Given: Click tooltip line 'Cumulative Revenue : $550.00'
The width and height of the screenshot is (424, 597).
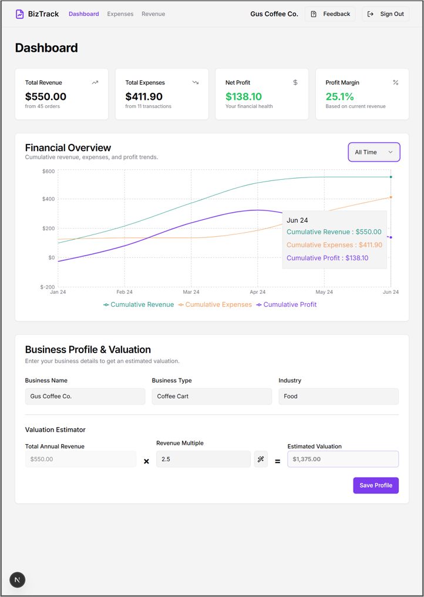Looking at the screenshot, I should tap(334, 232).
